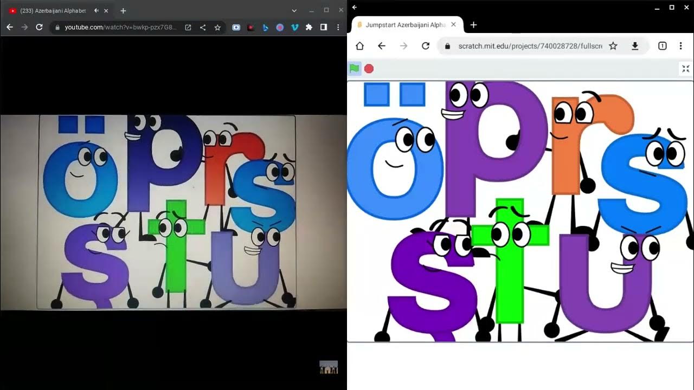Go to the home page in Scratch browser
Image resolution: width=694 pixels, height=390 pixels.
pyautogui.click(x=359, y=46)
